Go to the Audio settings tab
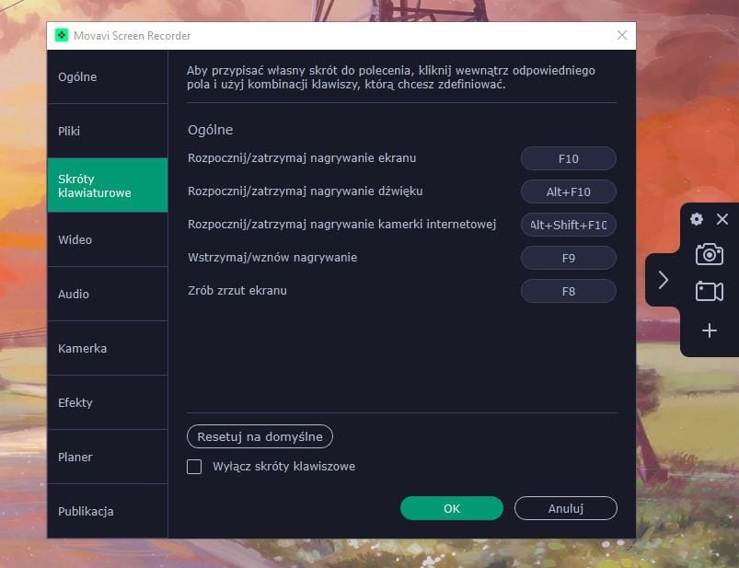The width and height of the screenshot is (739, 568). 107,294
